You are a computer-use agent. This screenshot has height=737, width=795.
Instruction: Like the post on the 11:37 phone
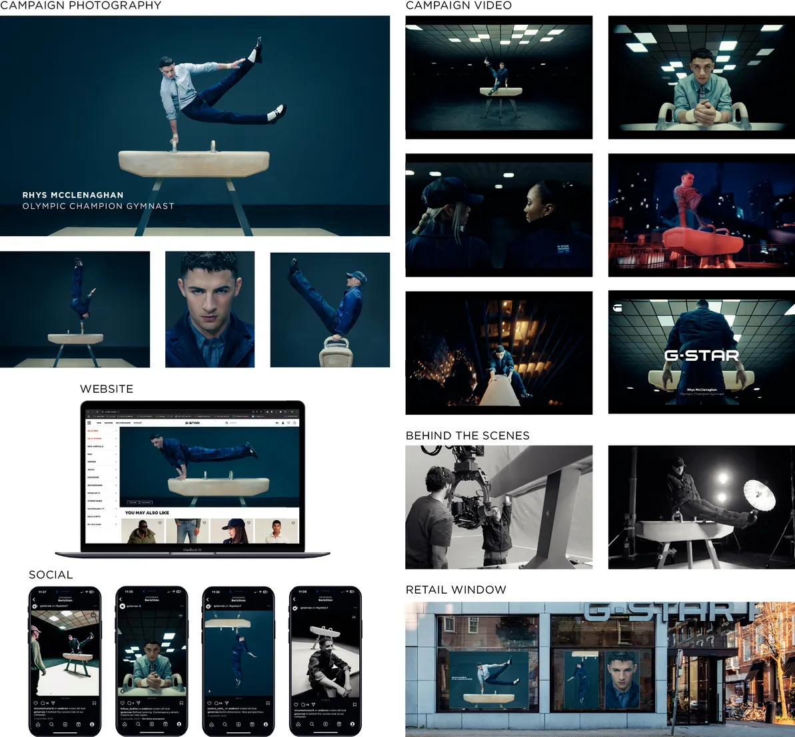tap(35, 703)
